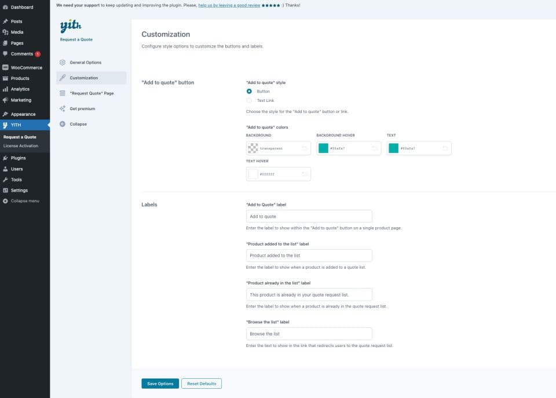Click the Users person icon

[x=5, y=169]
